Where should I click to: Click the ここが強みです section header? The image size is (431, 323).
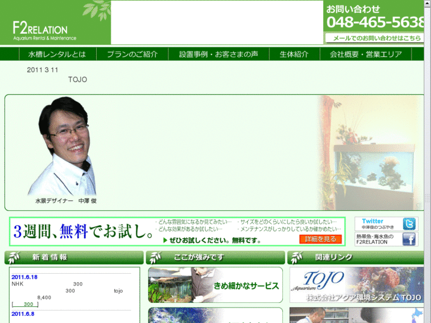[x=215, y=258]
